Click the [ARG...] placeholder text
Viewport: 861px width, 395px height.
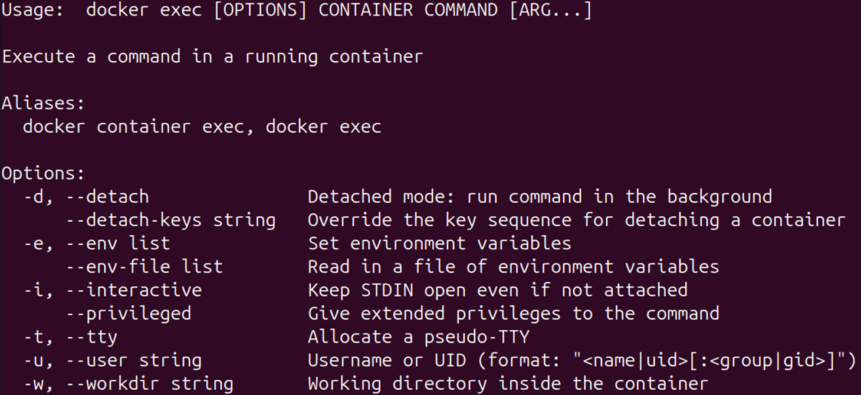coord(550,10)
